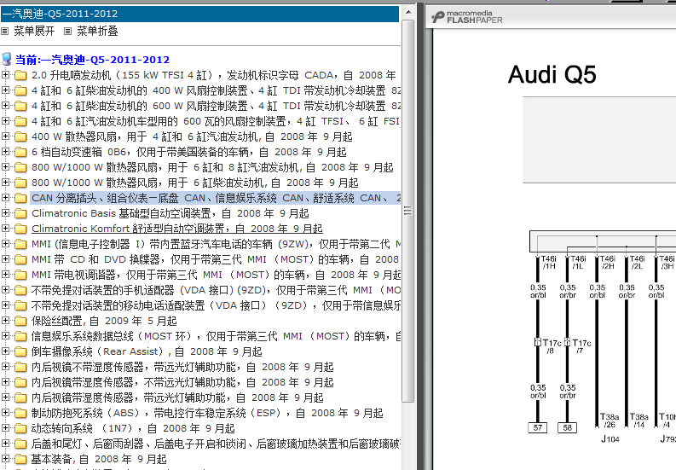Expand the 400 W 风扇控制装置 folder node
Viewport: 676px width, 470px height.
(5, 90)
